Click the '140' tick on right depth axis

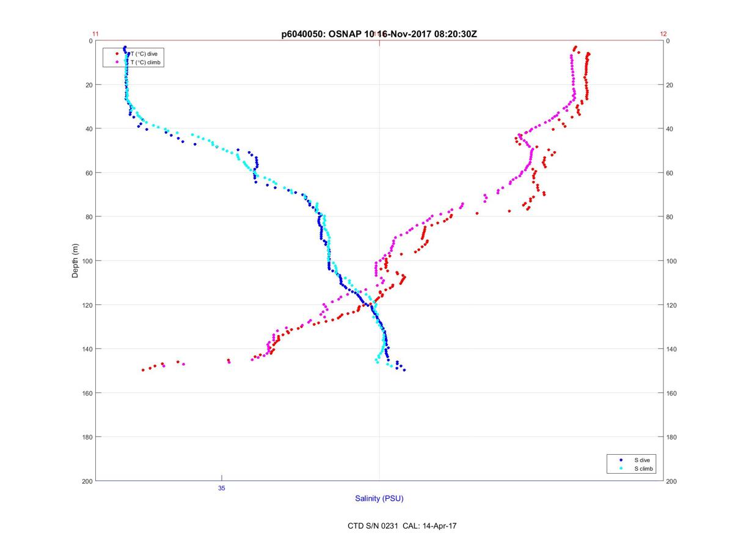coord(673,349)
